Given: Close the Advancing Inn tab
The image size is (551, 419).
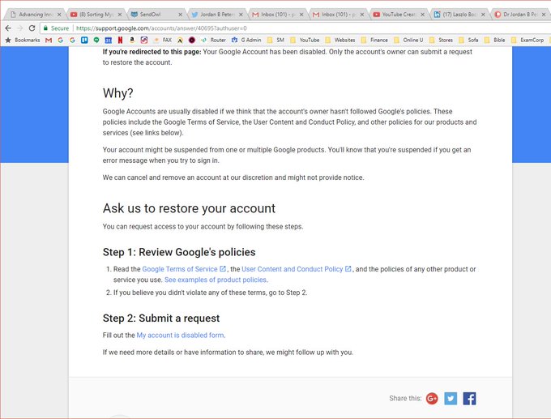Looking at the screenshot, I should pos(59,15).
